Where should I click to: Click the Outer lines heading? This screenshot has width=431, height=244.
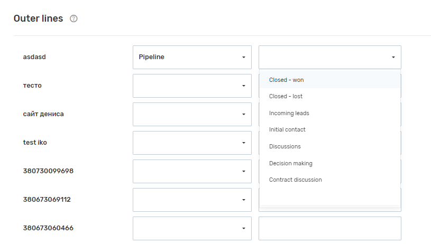pos(38,18)
